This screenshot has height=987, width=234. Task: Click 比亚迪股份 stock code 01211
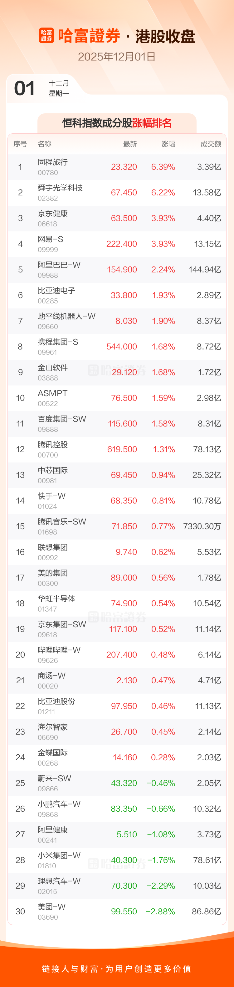coord(46,712)
